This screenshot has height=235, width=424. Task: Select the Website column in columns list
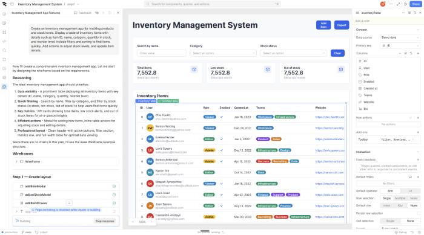(x=388, y=102)
